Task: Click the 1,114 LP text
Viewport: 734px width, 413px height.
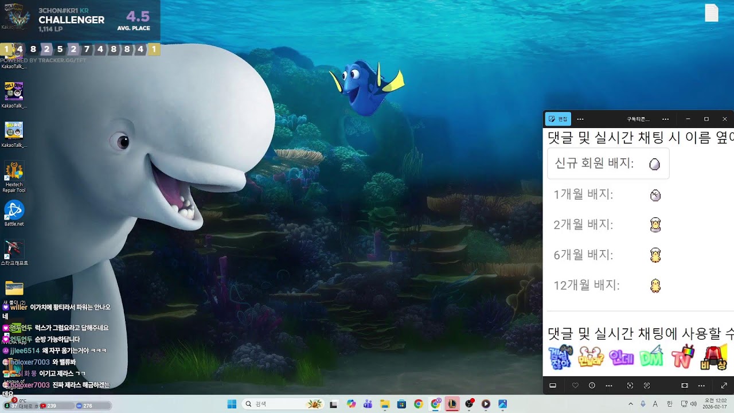Action: click(x=50, y=29)
